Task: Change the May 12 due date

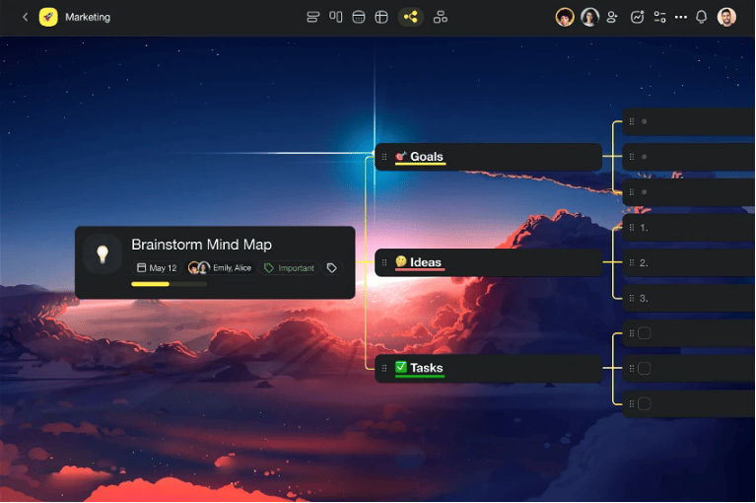Action: click(157, 268)
